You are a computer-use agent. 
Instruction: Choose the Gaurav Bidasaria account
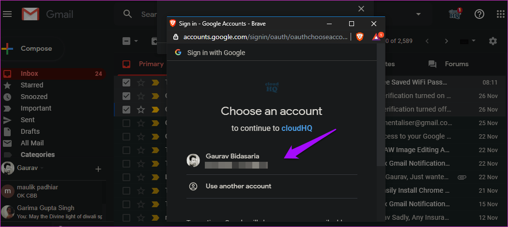point(272,161)
